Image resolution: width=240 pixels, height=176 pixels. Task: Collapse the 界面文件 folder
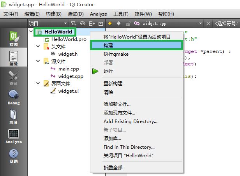(38, 83)
